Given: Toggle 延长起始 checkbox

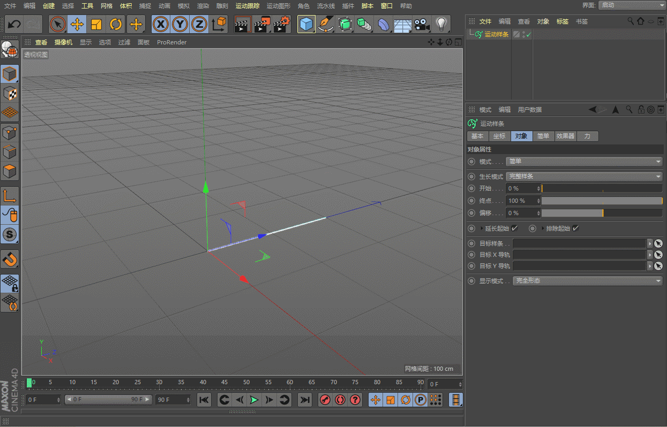Looking at the screenshot, I should point(514,228).
